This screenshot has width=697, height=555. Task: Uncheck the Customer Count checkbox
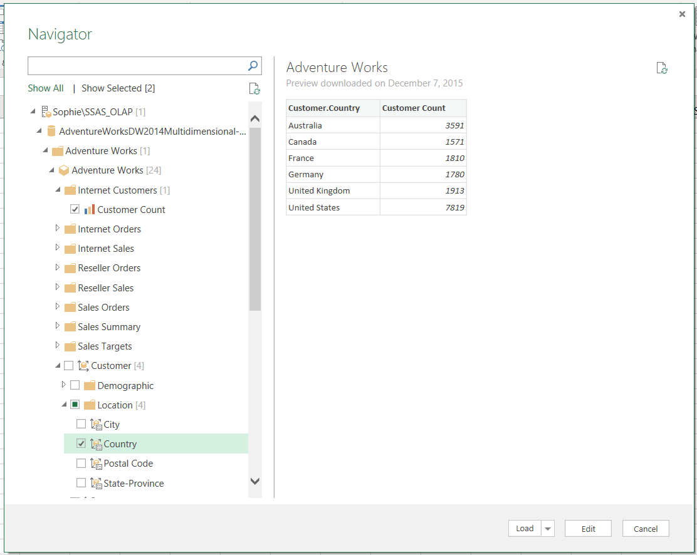pyautogui.click(x=75, y=209)
